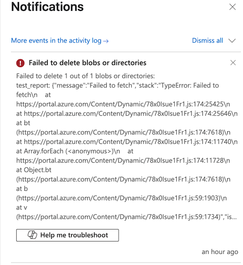Click the Array.forEach anonymous stack line

point(68,151)
